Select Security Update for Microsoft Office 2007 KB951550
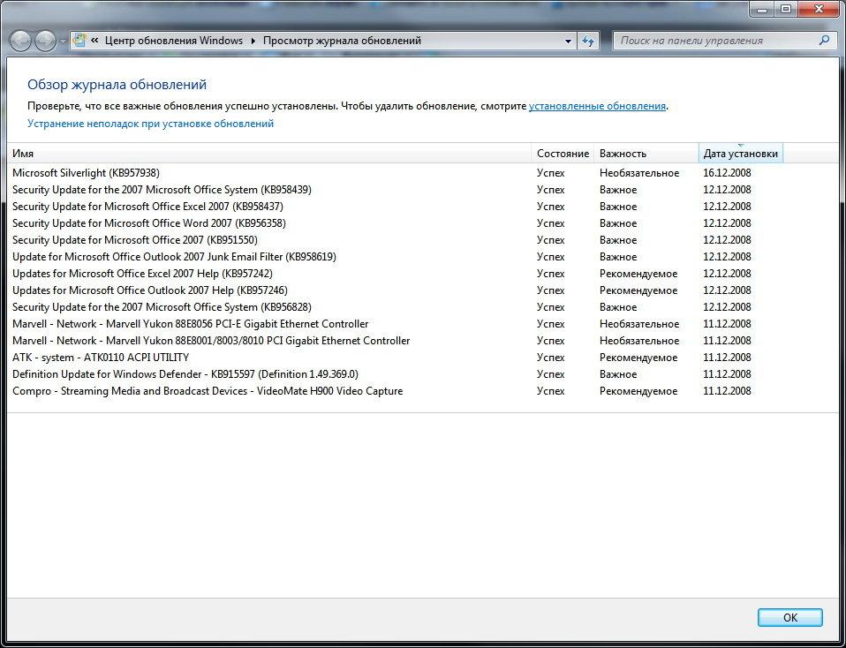 (x=423, y=240)
